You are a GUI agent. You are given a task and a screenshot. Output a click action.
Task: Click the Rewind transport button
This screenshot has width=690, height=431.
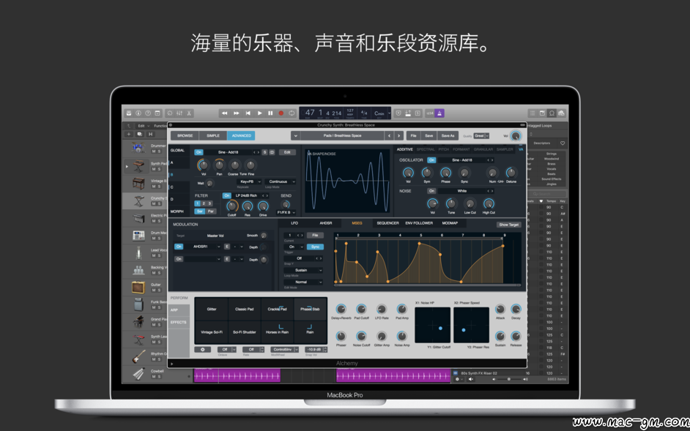coord(224,113)
